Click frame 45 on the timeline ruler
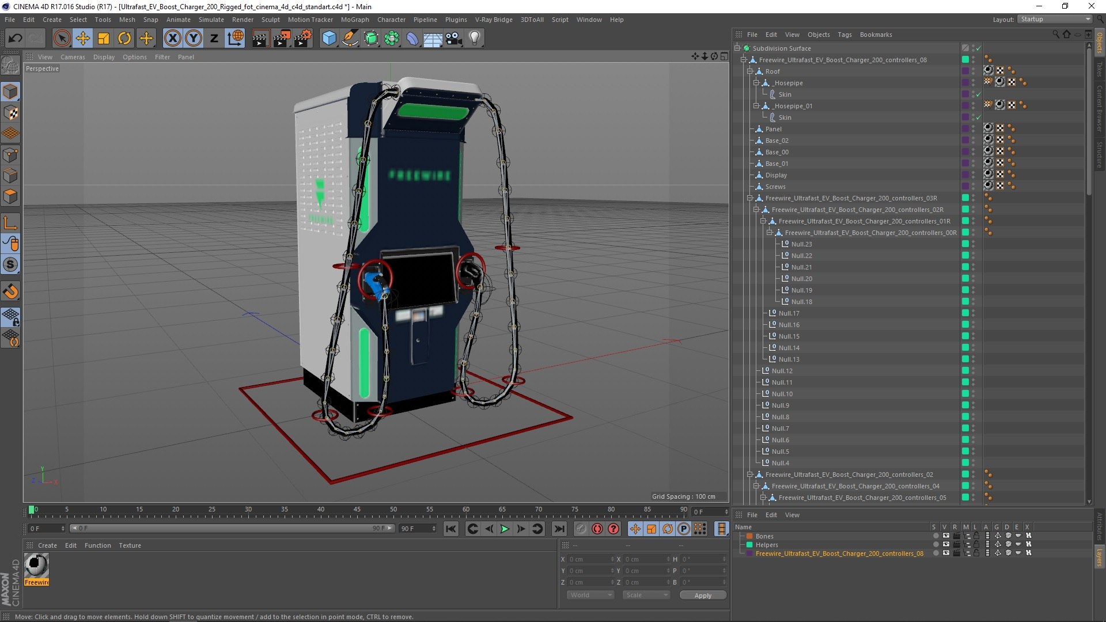The width and height of the screenshot is (1106, 622). click(x=357, y=510)
